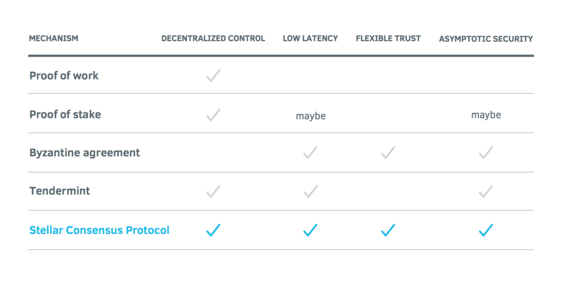
Task: Click the Asymptotic Security column header
Action: [486, 39]
